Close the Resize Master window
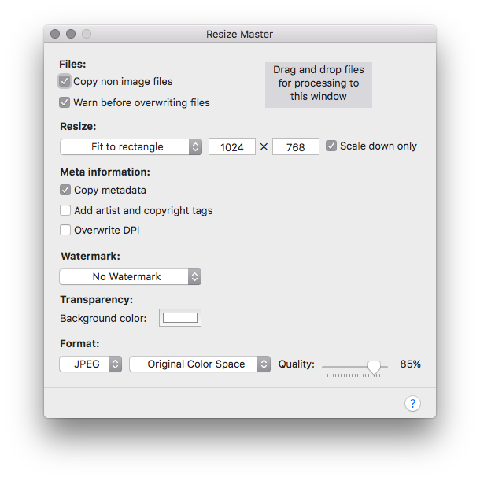This screenshot has height=481, width=480. point(55,34)
